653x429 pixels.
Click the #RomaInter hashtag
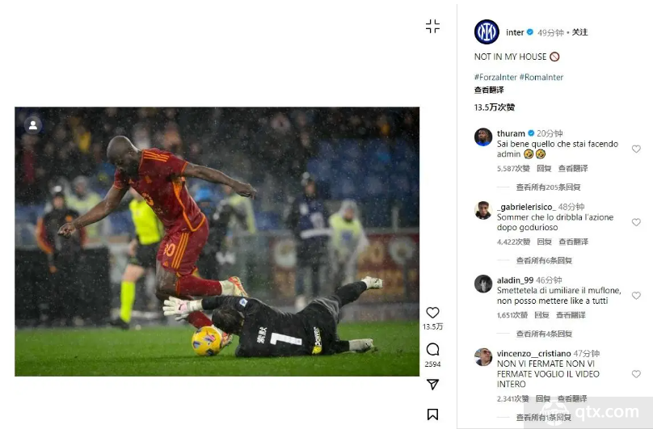click(541, 77)
